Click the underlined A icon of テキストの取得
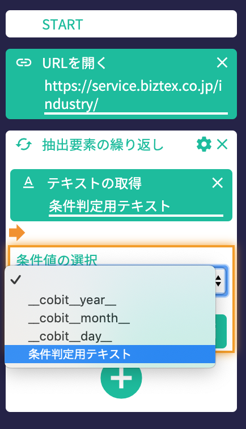 click(28, 183)
